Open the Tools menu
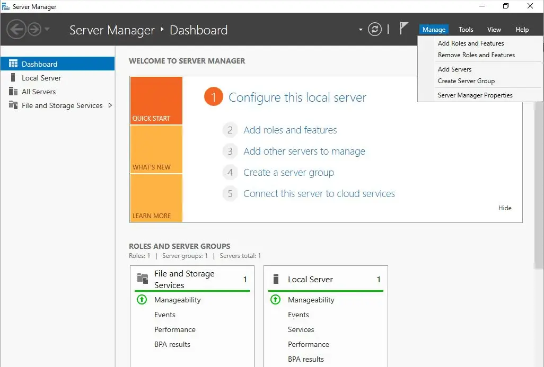Viewport: 544px width, 367px height. tap(466, 30)
